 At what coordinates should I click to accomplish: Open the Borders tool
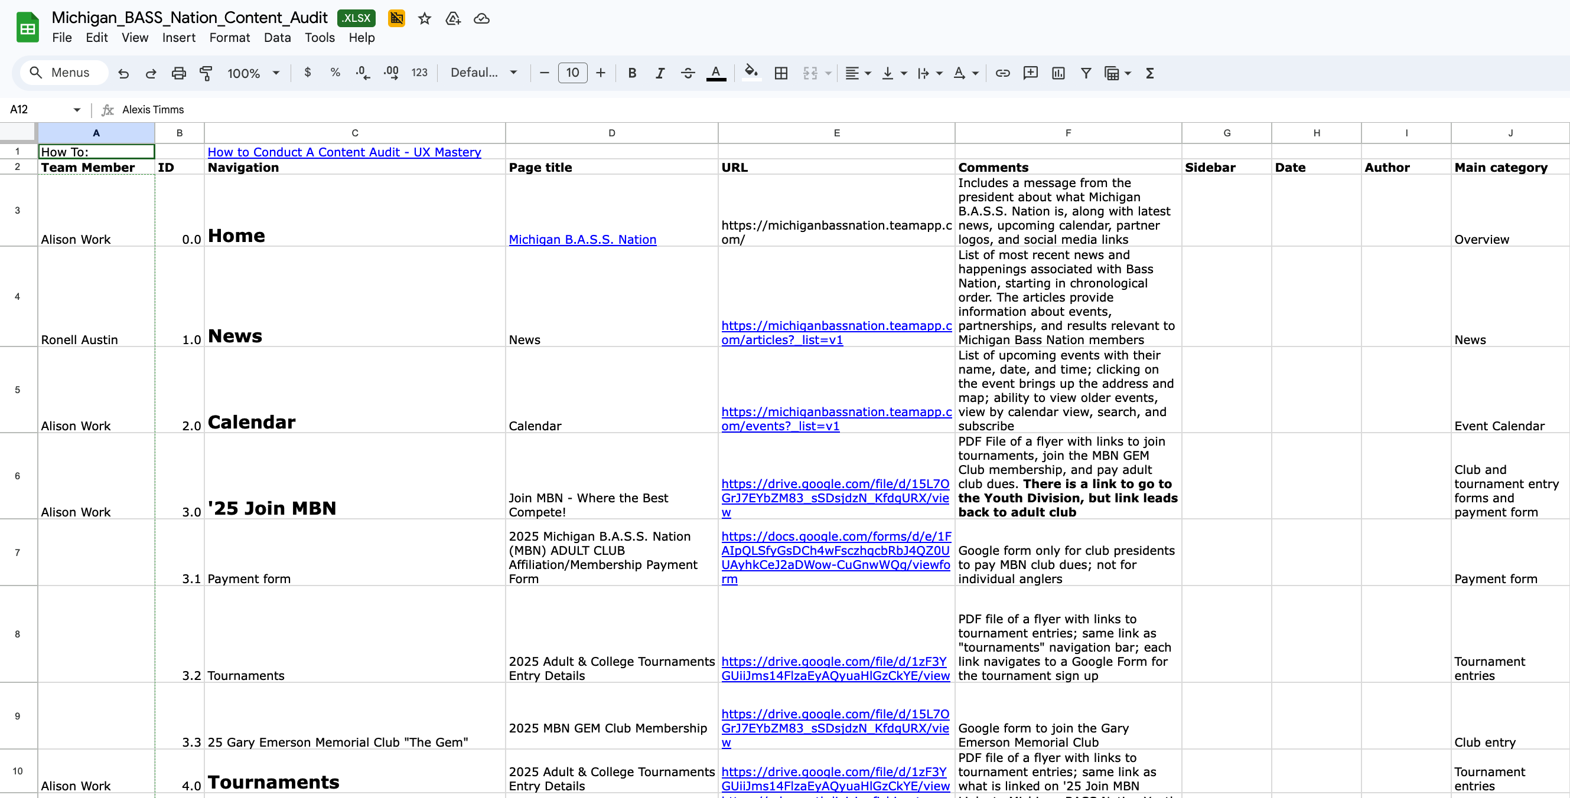point(781,73)
